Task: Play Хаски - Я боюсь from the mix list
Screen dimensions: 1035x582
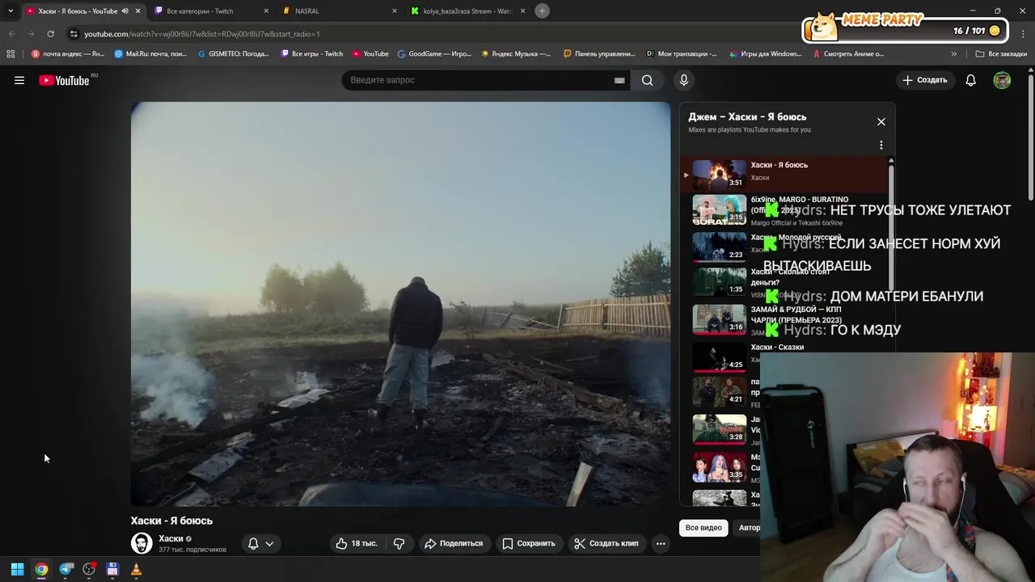Action: coord(784,174)
